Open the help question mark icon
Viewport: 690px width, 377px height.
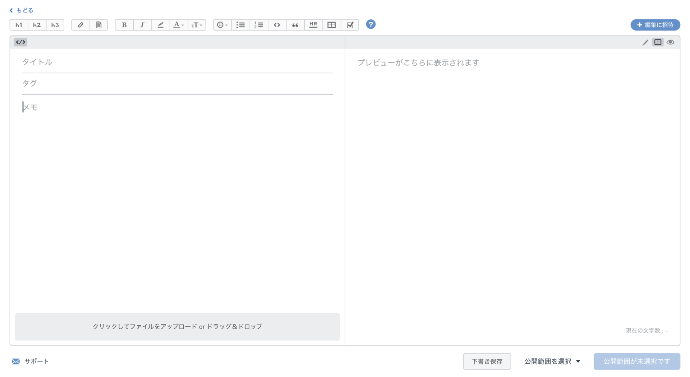coord(371,24)
